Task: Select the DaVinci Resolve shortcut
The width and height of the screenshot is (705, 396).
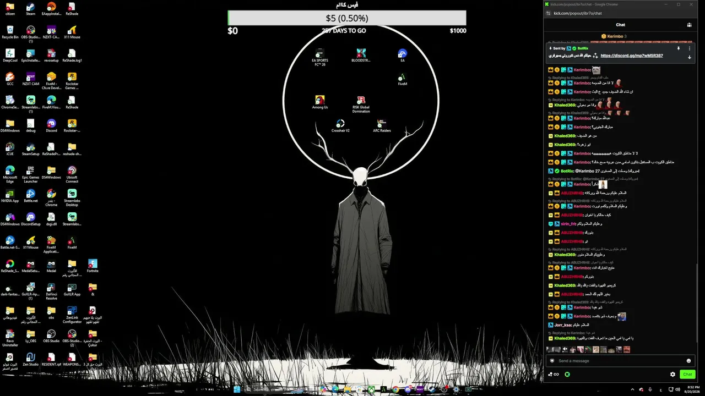Action: click(x=51, y=291)
